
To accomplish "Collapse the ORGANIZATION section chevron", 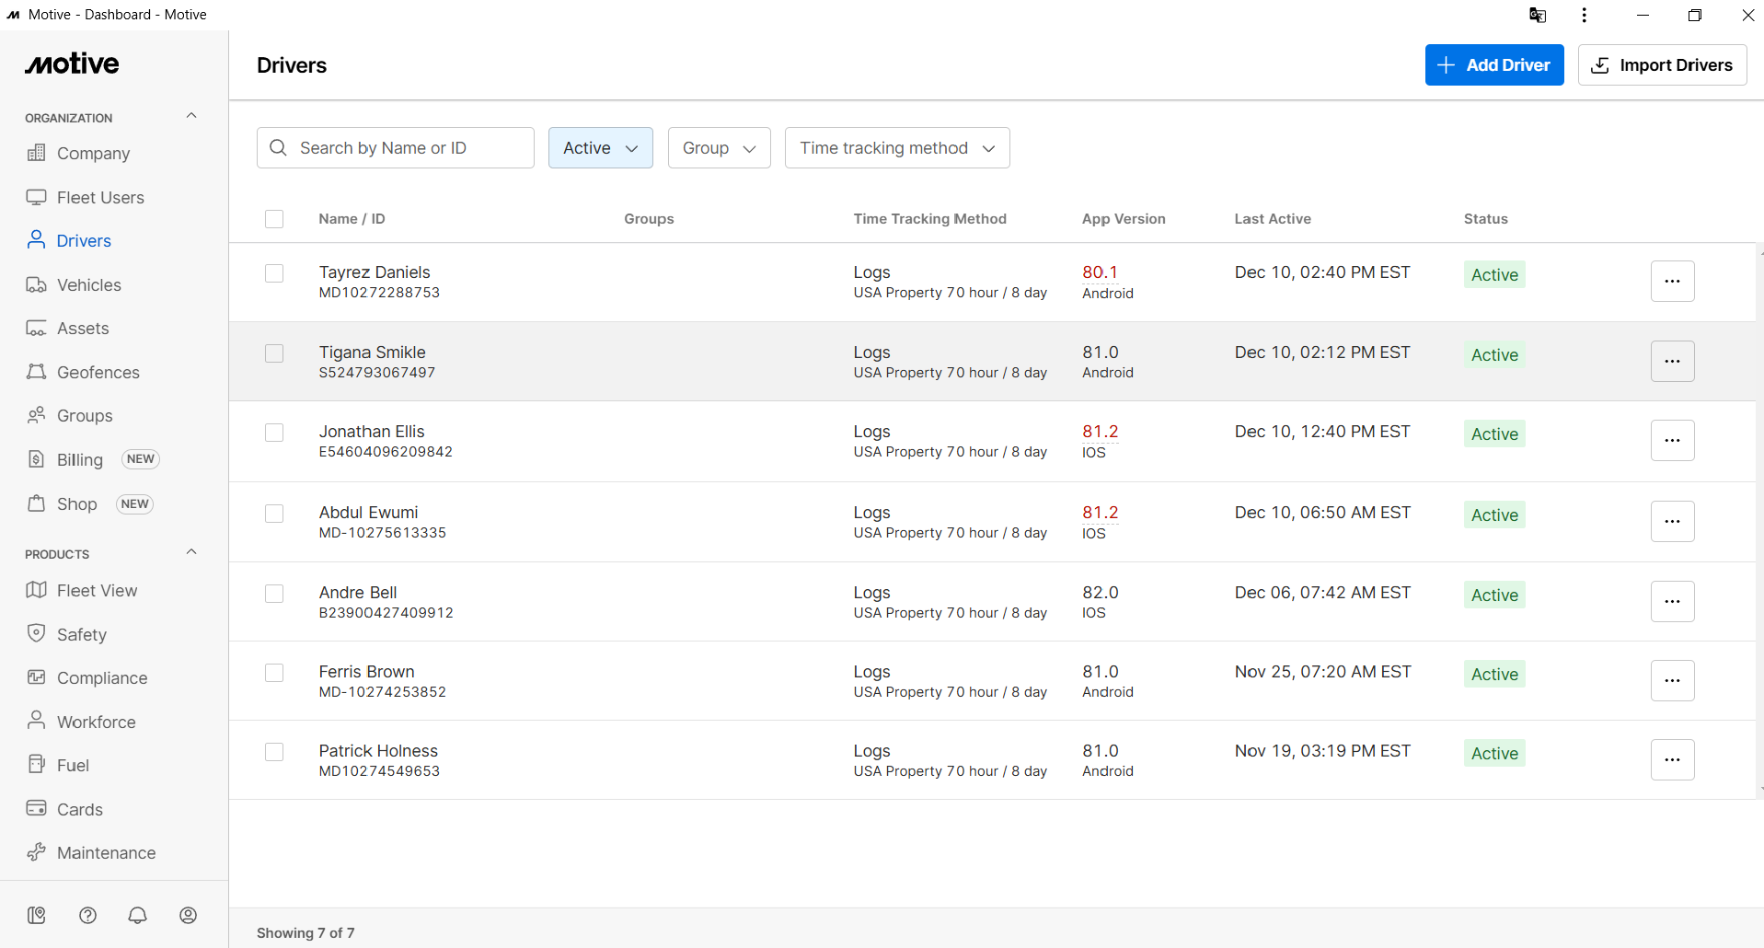I will (191, 116).
